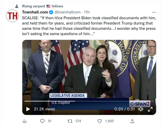The width and height of the screenshot is (163, 126).
Task: Expand video to fullscreen
Action: pyautogui.click(x=150, y=109)
